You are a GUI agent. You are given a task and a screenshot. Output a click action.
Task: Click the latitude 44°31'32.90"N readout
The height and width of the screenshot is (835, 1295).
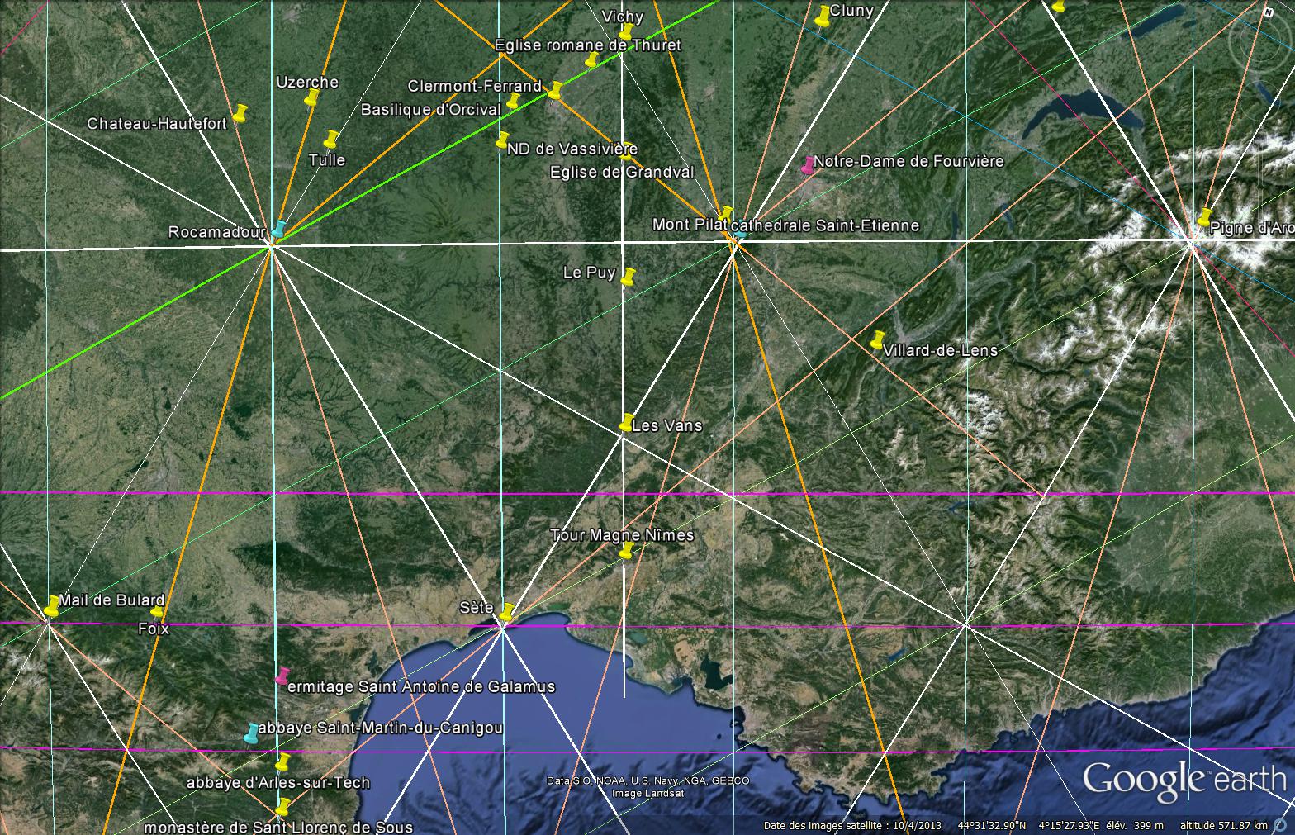tap(993, 825)
